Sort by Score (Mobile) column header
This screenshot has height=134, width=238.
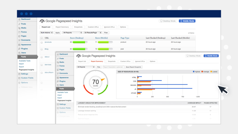tap(102, 38)
